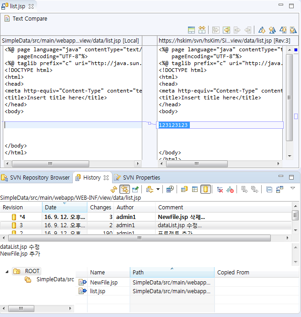Click the compare vertical scrollbar thumb

(x=289, y=98)
